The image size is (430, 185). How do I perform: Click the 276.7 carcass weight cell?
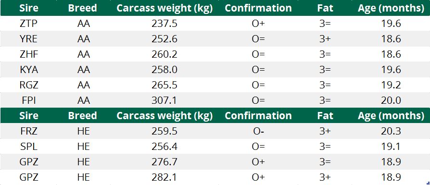coord(164,162)
